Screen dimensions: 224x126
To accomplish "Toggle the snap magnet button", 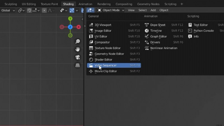I will coord(29,10).
